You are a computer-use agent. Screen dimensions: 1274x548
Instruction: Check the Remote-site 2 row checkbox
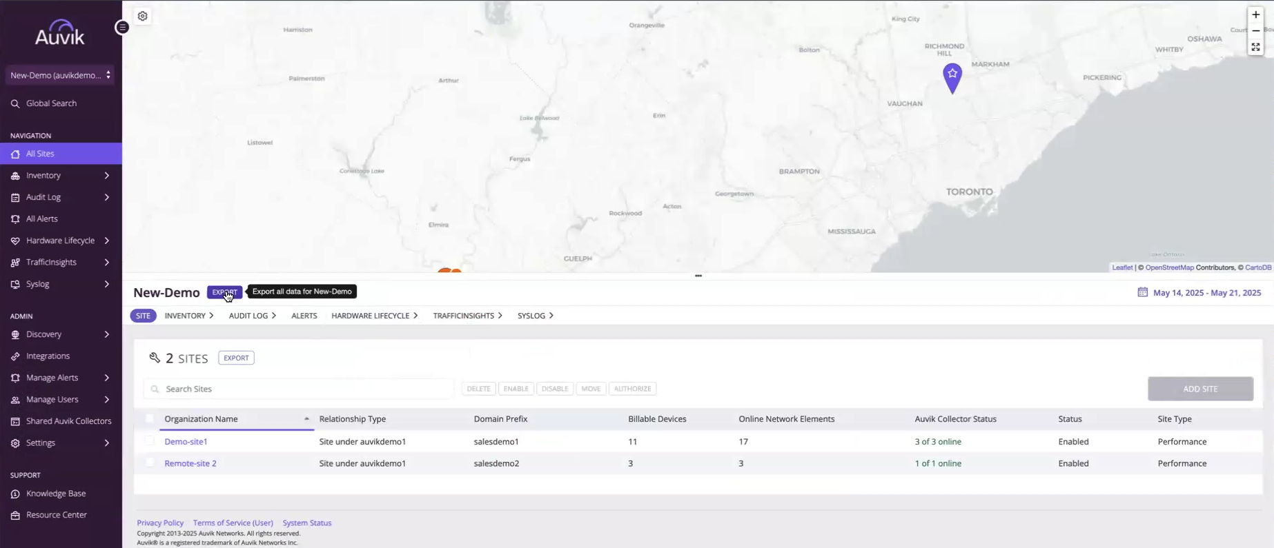click(x=150, y=463)
